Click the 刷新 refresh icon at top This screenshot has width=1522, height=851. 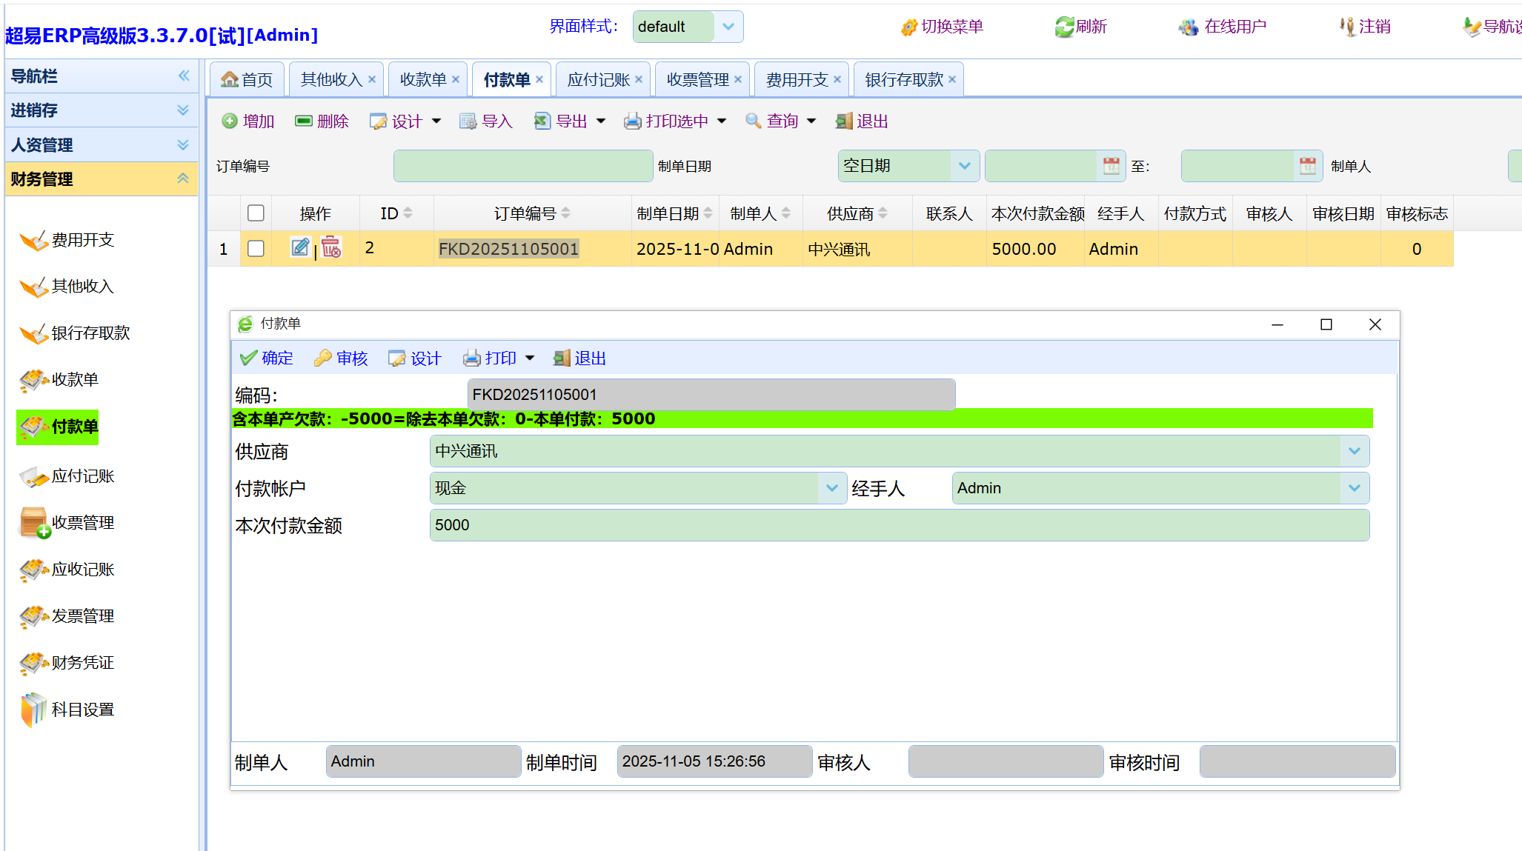1064,27
